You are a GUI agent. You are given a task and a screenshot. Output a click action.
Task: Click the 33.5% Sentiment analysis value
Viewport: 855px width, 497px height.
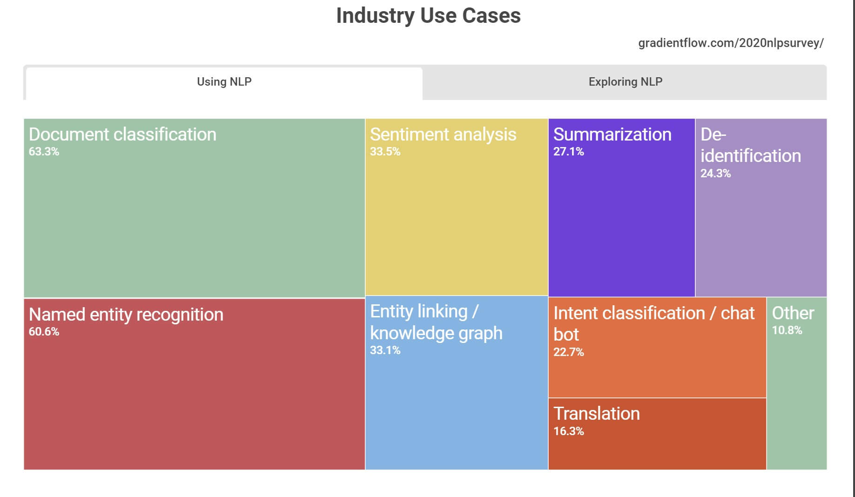[385, 152]
